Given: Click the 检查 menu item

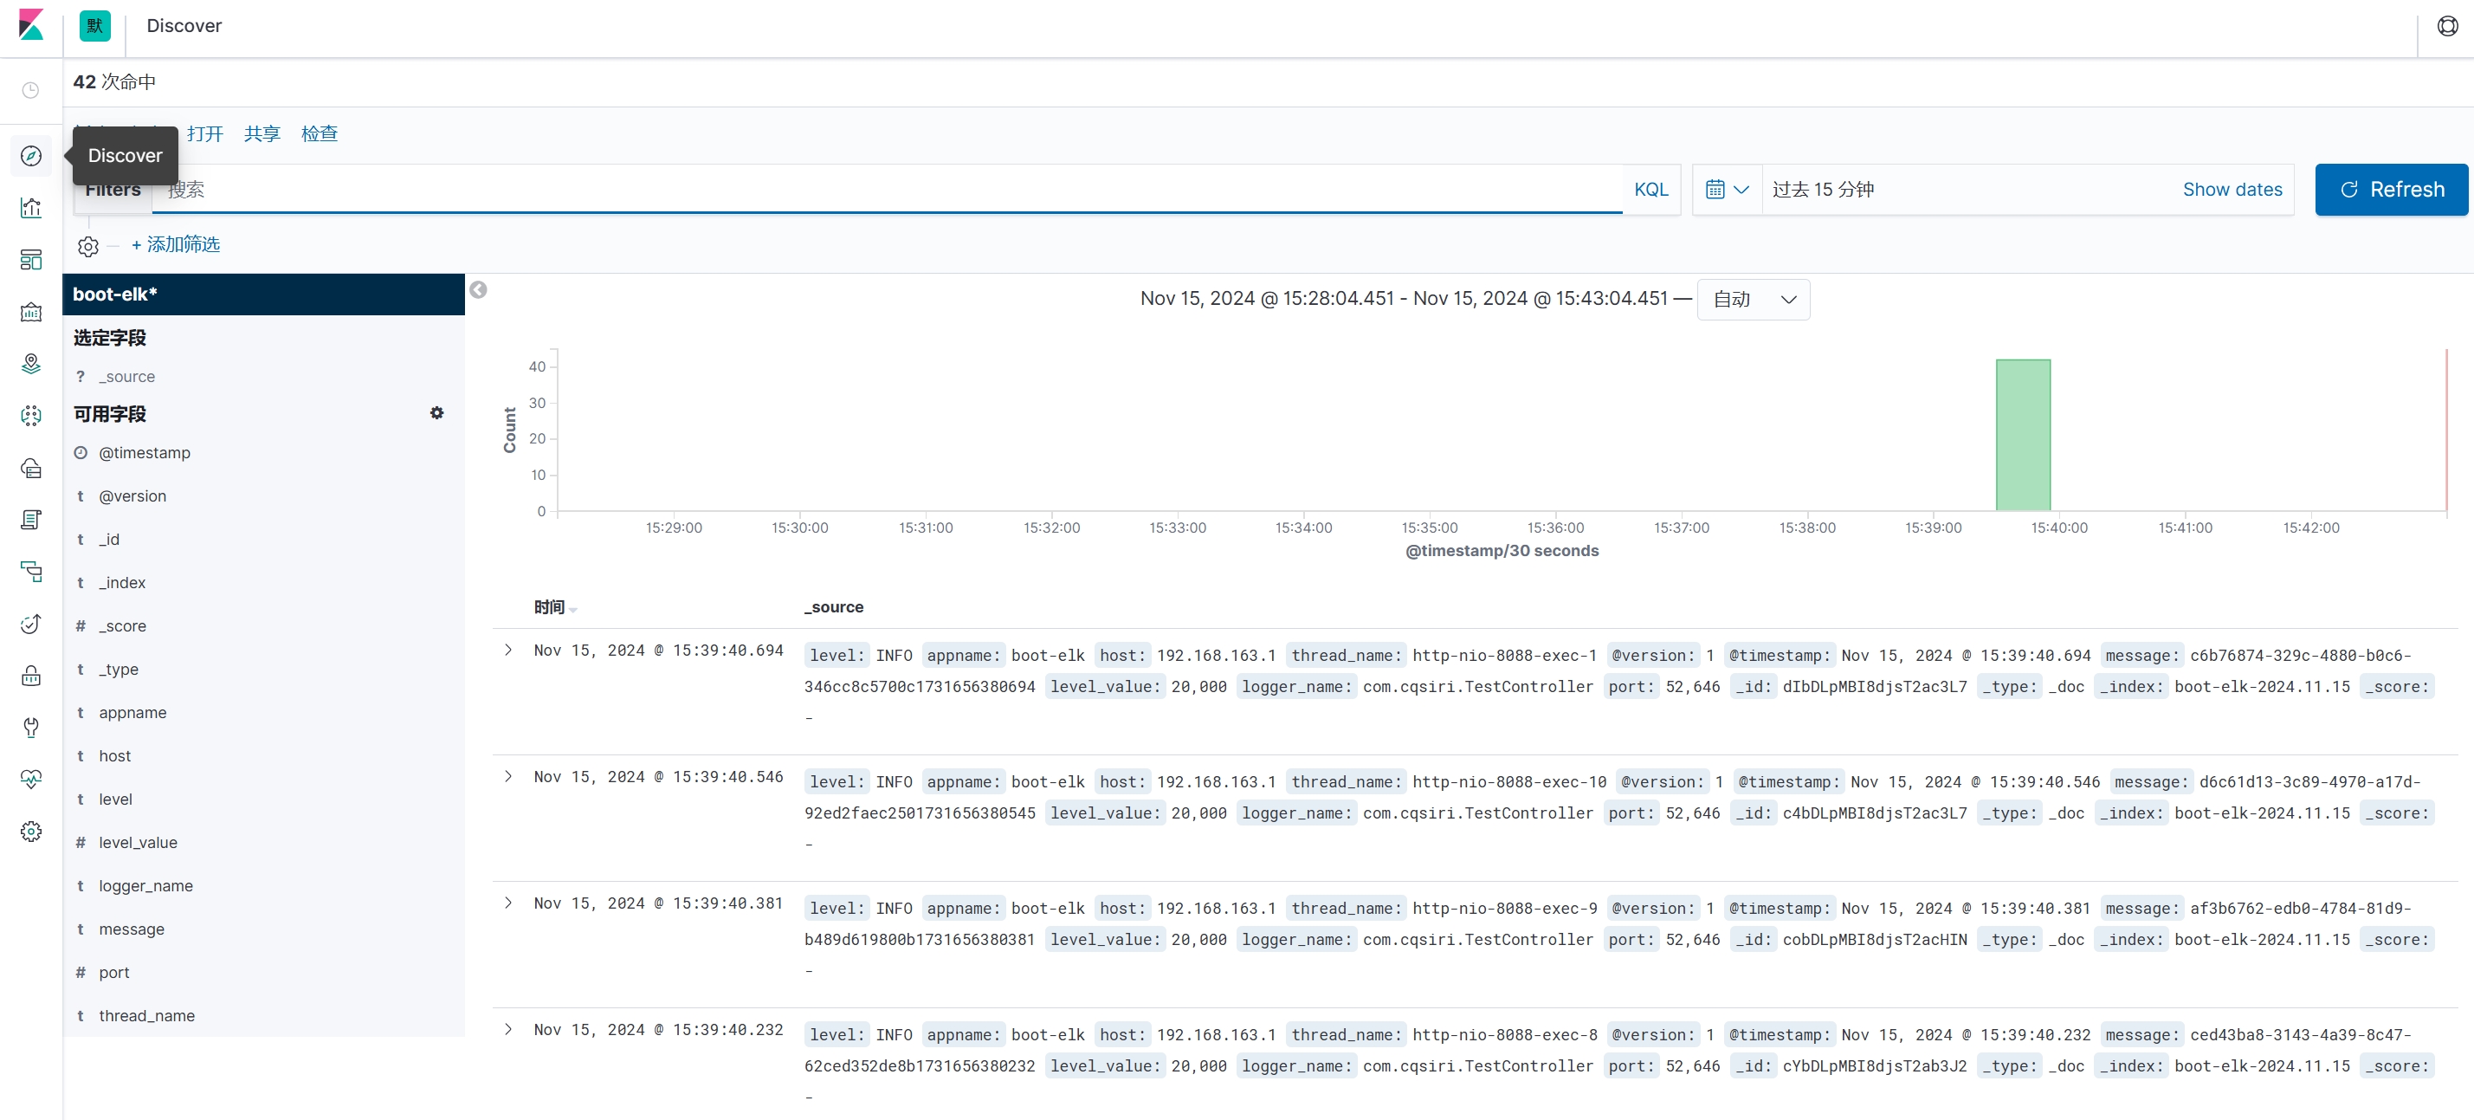Looking at the screenshot, I should [319, 133].
